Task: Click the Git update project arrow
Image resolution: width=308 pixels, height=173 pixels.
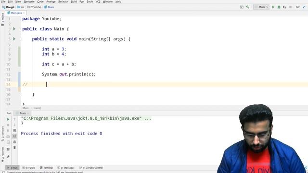Action: 304,7
